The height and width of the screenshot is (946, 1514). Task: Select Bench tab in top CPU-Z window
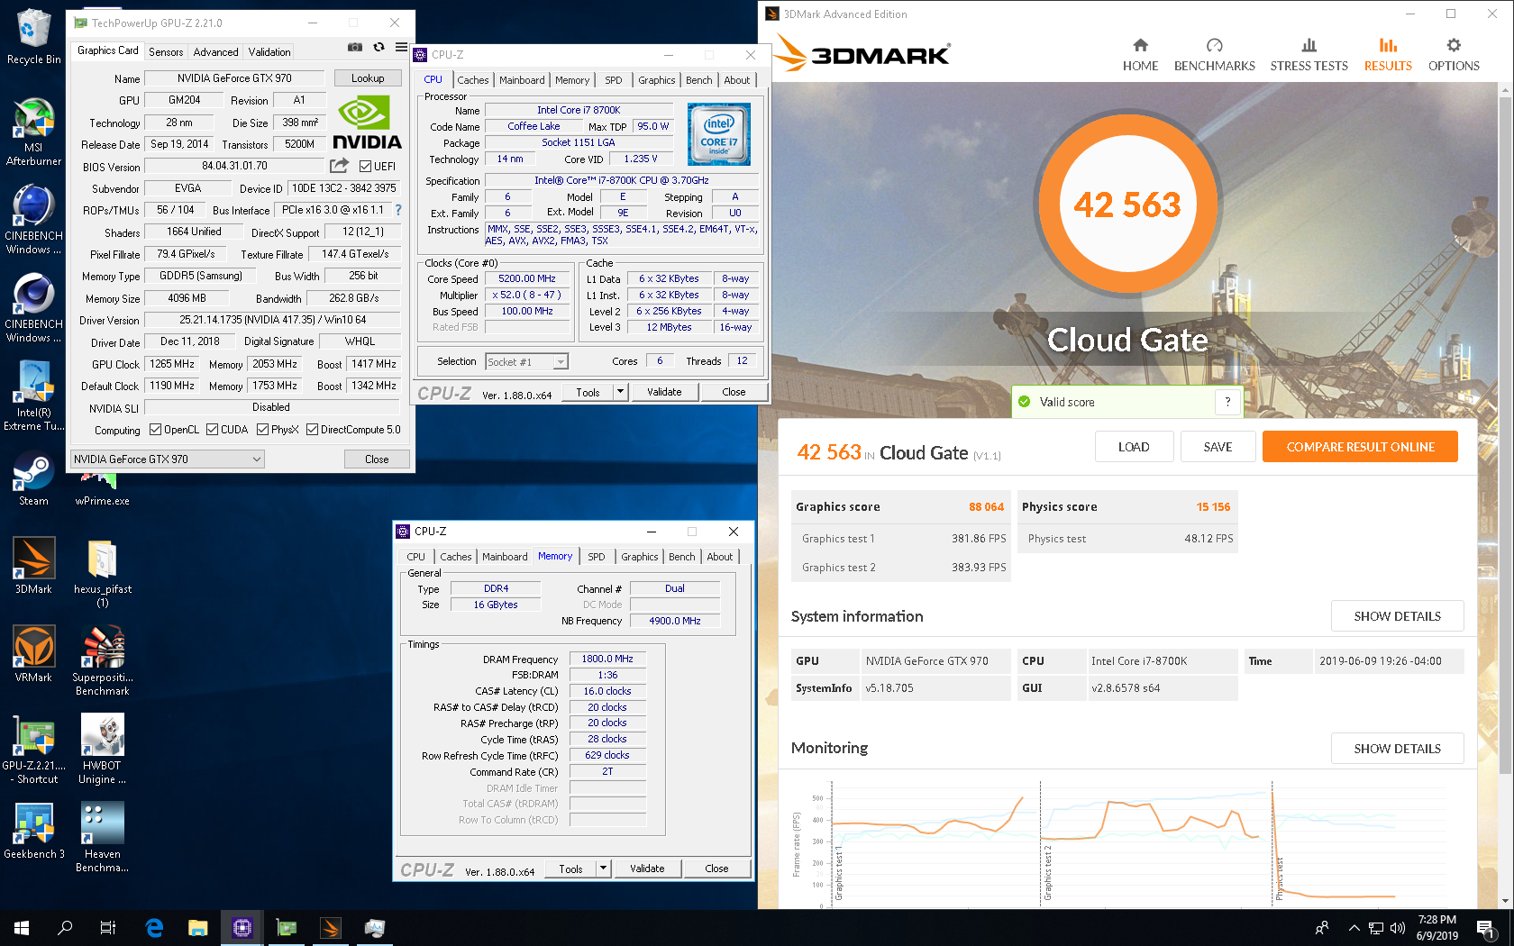click(698, 80)
